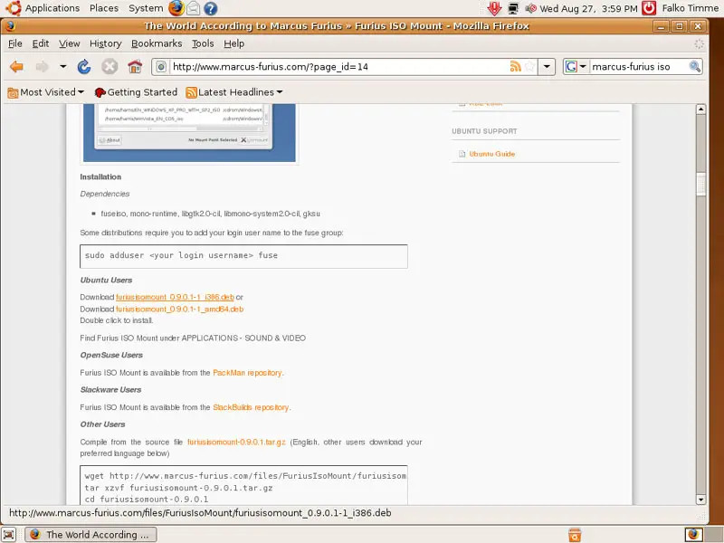Image resolution: width=724 pixels, height=543 pixels.
Task: Click the site identity icon in address bar
Action: pyautogui.click(x=161, y=67)
